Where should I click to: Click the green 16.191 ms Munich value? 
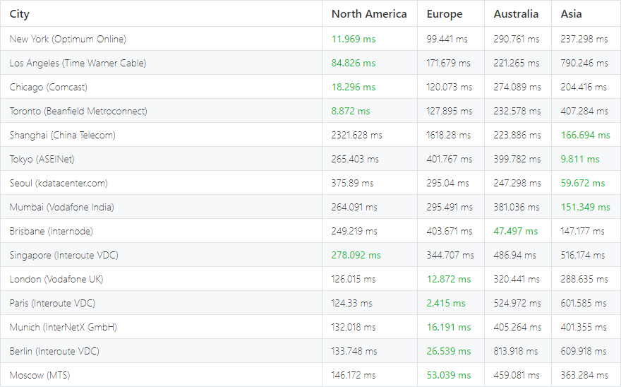pyautogui.click(x=448, y=327)
